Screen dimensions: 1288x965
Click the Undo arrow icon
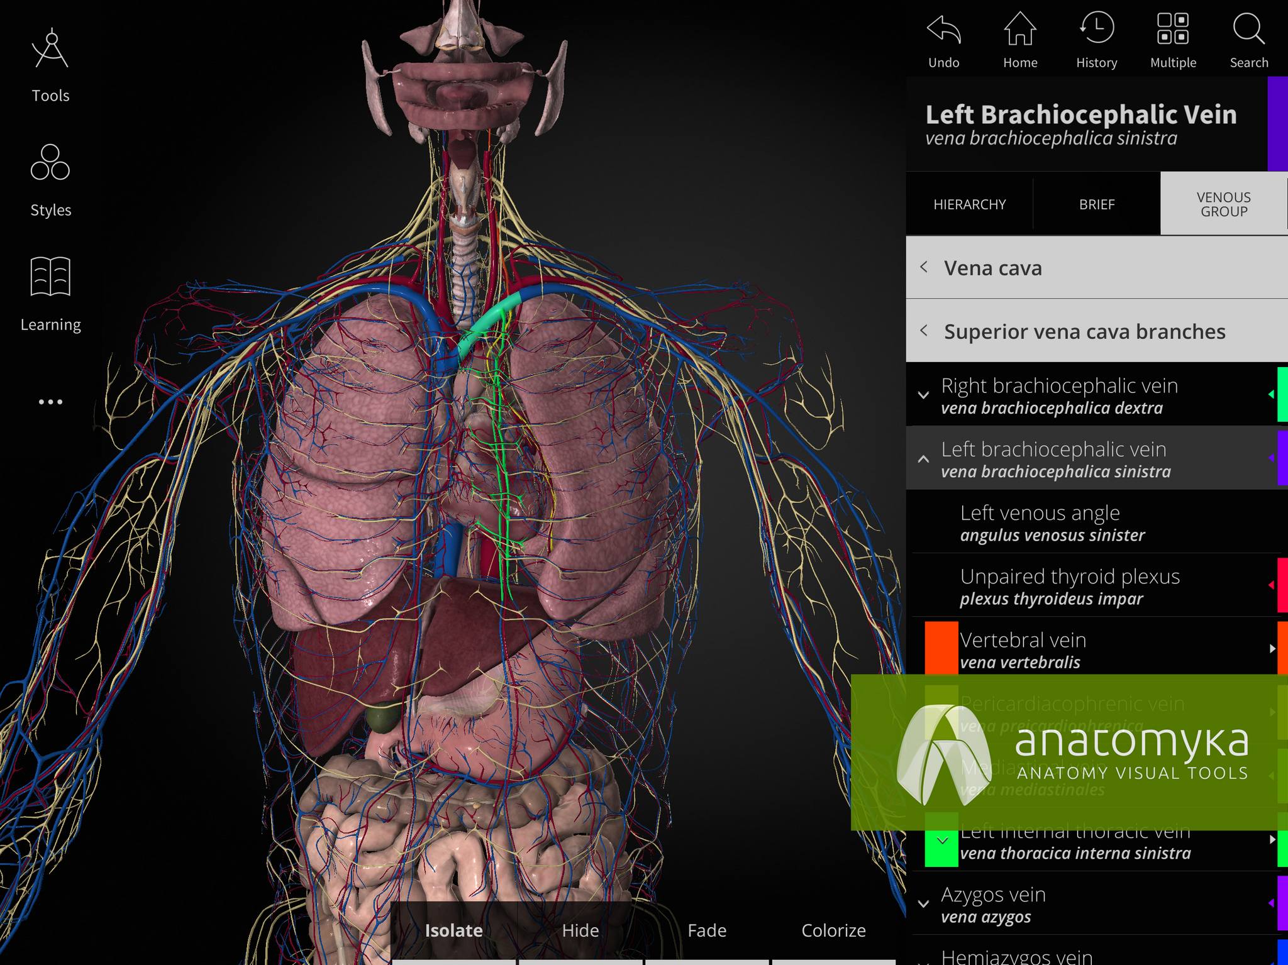pyautogui.click(x=944, y=30)
